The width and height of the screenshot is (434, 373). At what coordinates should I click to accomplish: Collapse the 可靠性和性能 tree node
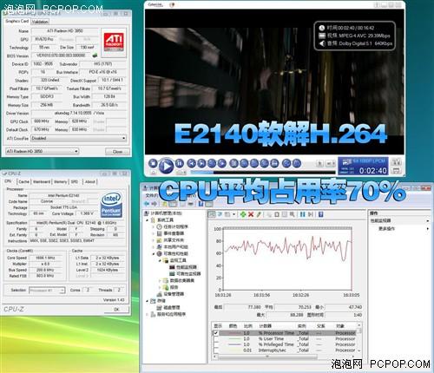(154, 253)
